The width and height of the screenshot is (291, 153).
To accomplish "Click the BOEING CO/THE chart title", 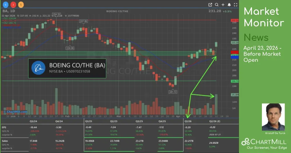I will [117, 11].
